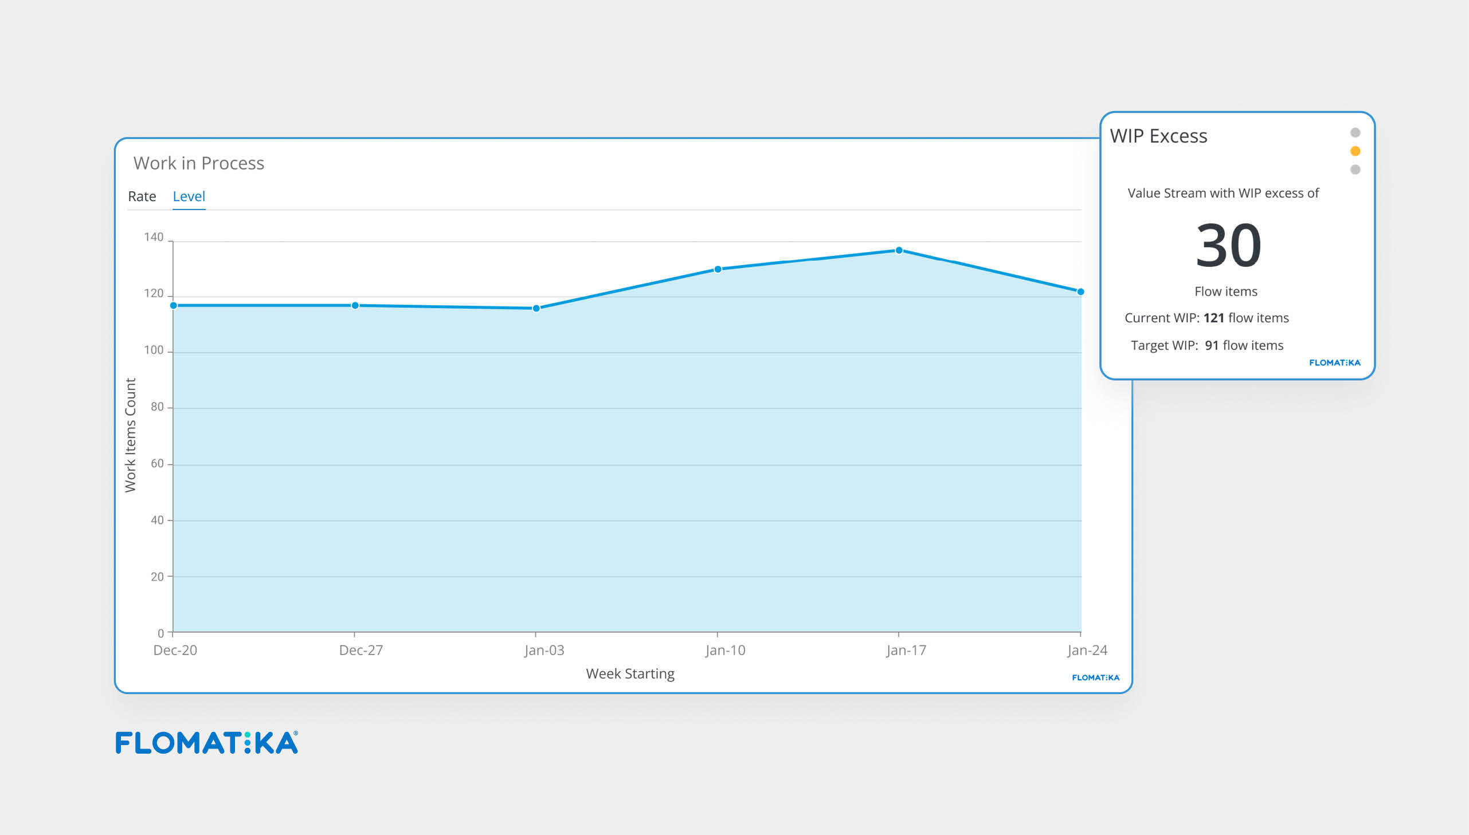Select the top gray indicator dot
Viewport: 1469px width, 835px height.
(1355, 133)
